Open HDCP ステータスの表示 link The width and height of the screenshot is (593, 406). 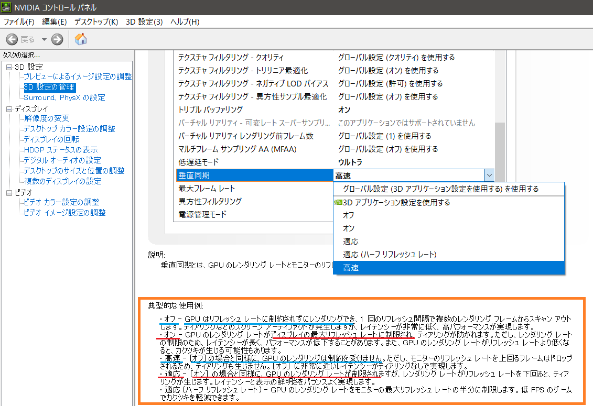coord(60,150)
